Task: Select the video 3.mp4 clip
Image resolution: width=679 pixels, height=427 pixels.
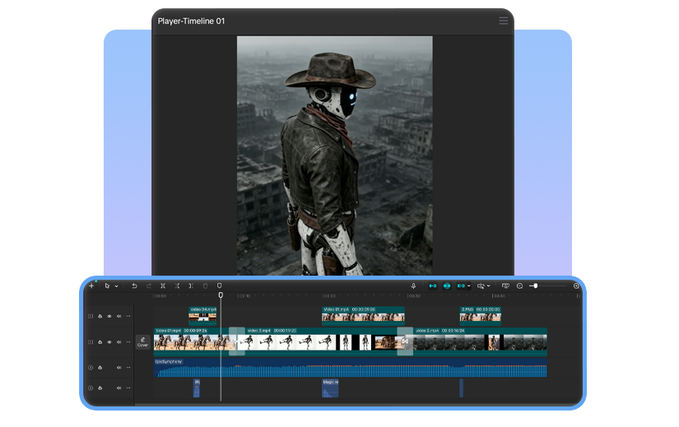Action: [x=320, y=341]
